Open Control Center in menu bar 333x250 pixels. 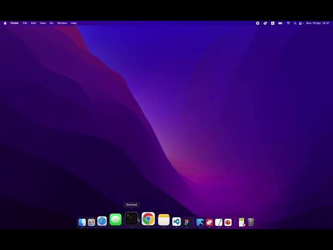[x=301, y=23]
